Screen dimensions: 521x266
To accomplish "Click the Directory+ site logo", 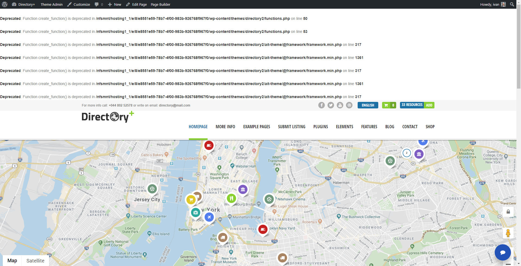I will (108, 117).
